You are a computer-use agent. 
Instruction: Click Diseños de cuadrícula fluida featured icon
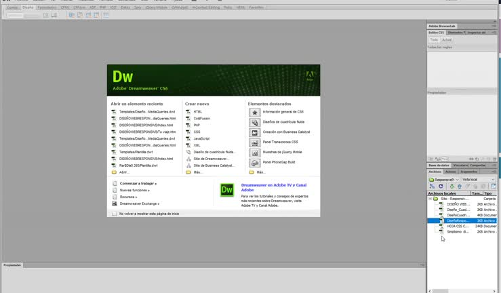tap(255, 122)
